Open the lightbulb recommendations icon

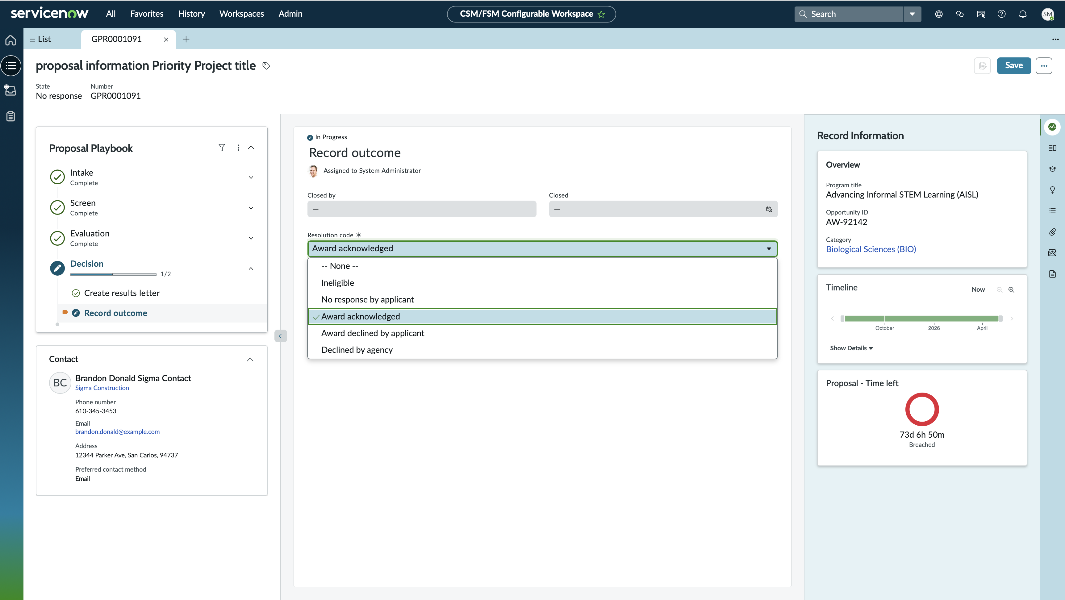click(1052, 190)
